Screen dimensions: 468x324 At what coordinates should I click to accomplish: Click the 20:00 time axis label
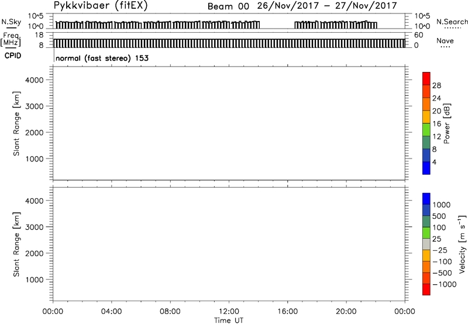pyautogui.click(x=346, y=312)
